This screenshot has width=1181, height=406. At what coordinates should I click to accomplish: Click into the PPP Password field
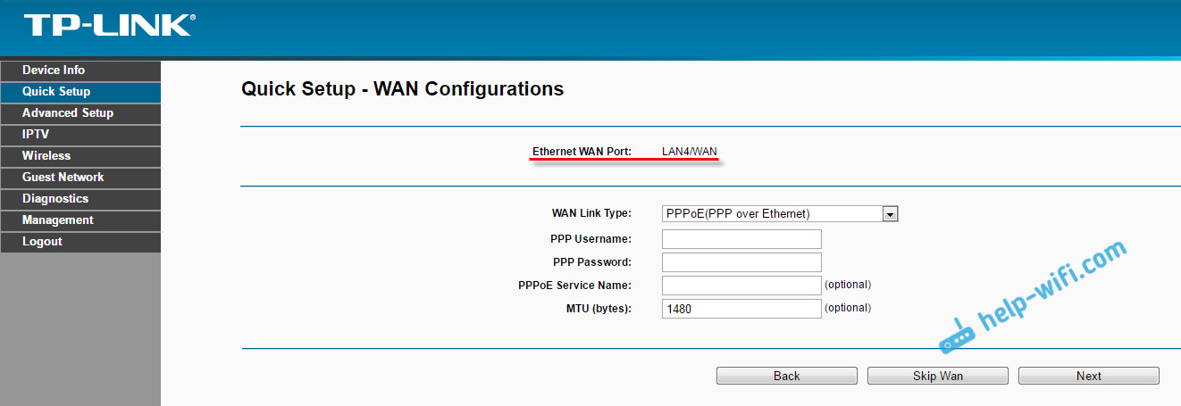coord(741,262)
